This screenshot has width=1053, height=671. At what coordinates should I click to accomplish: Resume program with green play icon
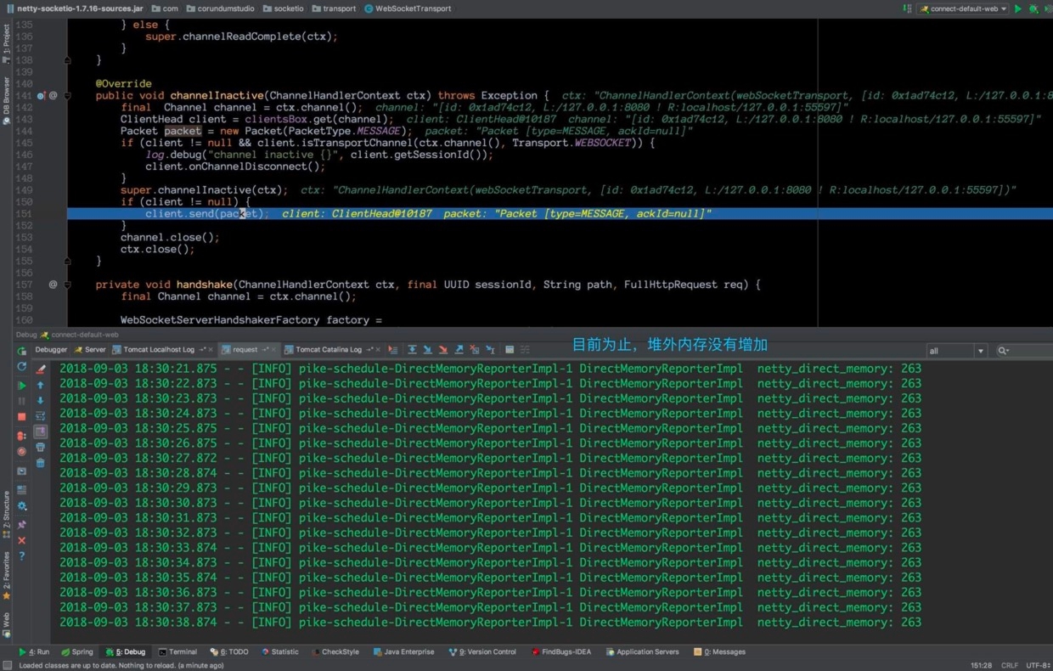click(x=22, y=385)
